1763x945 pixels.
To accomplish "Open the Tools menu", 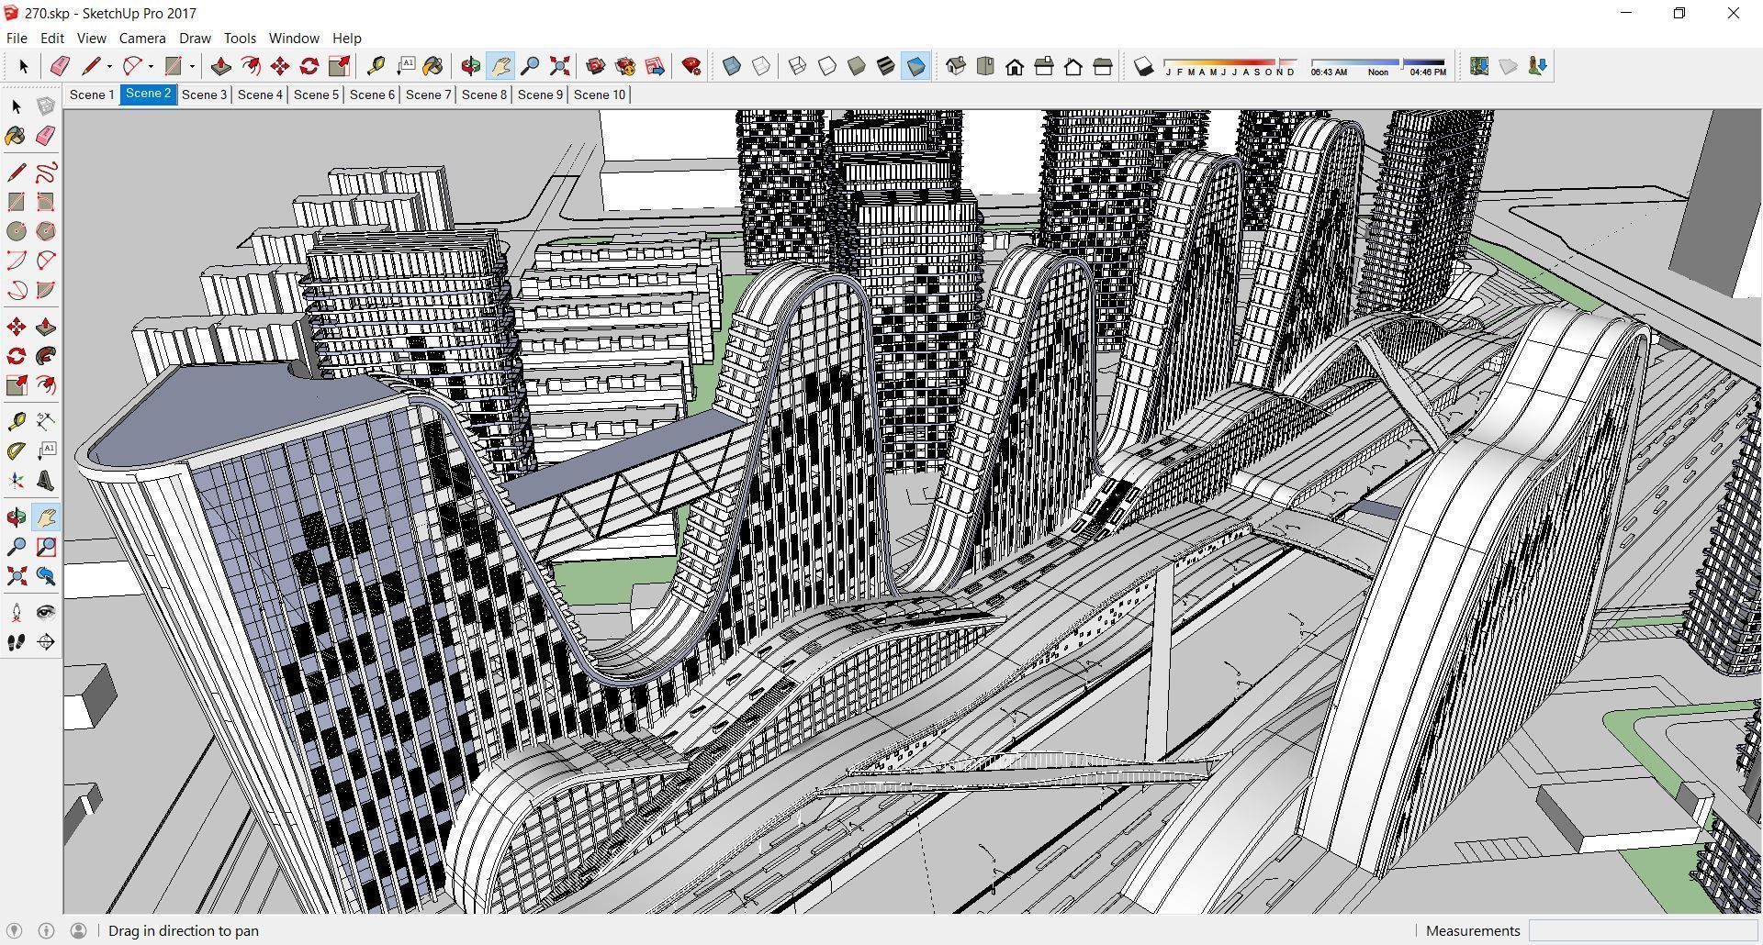I will [240, 39].
